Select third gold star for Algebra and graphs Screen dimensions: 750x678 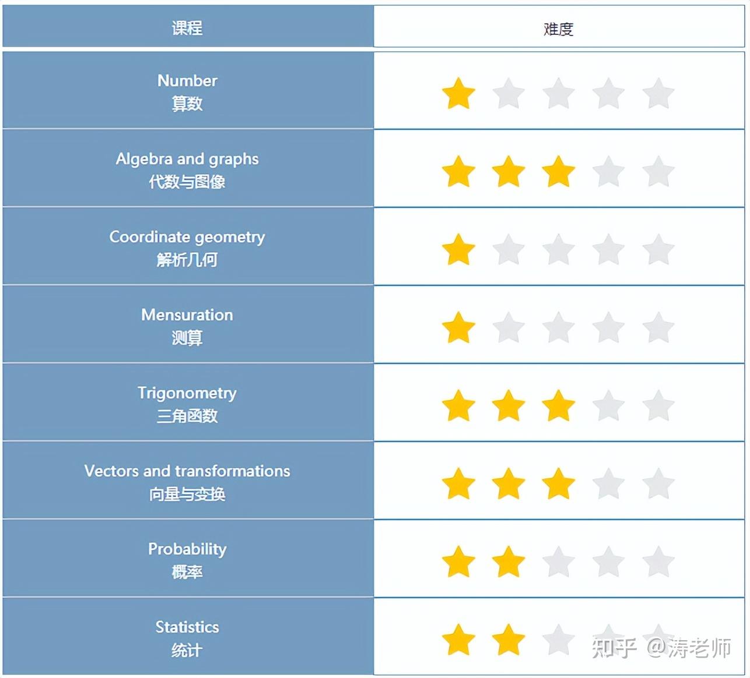pos(558,171)
